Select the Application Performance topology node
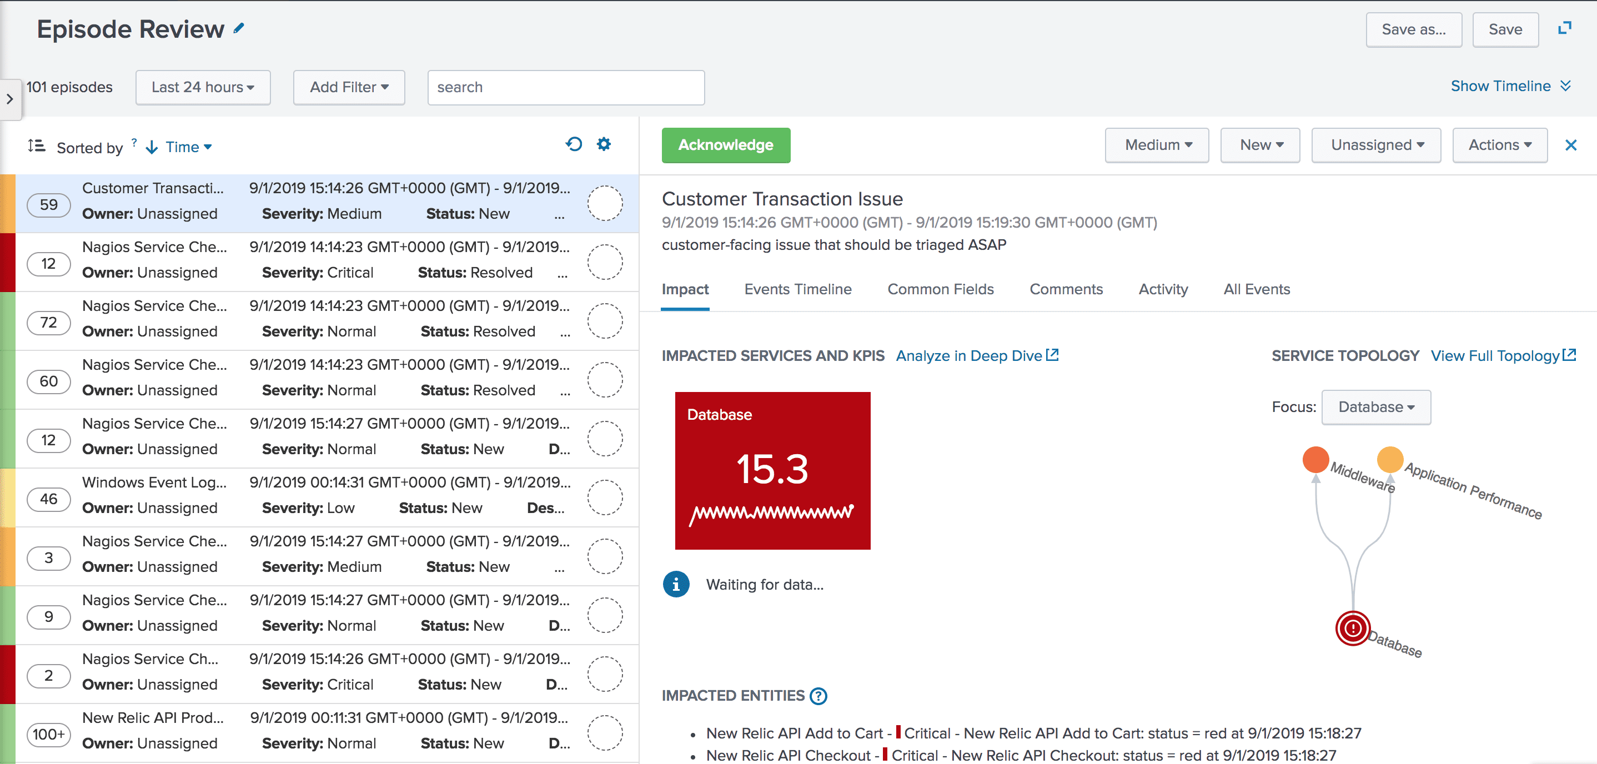This screenshot has height=764, width=1597. (1390, 460)
